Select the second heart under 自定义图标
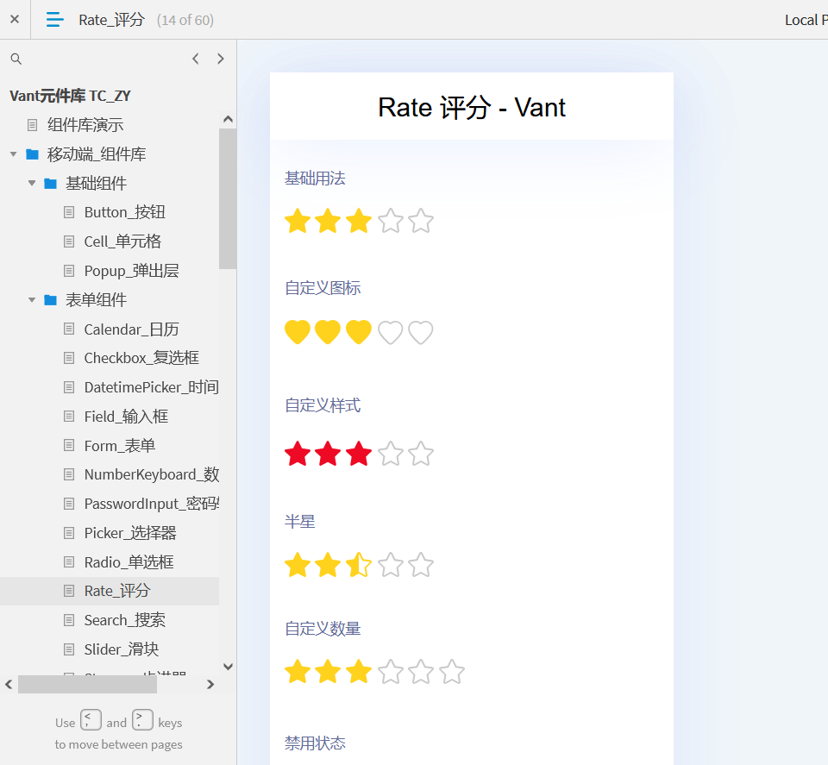Image resolution: width=828 pixels, height=765 pixels. (x=328, y=332)
